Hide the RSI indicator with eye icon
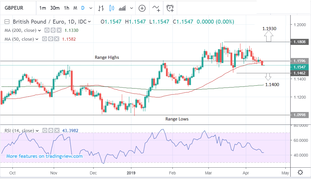The image size is (311, 179). tap(45, 130)
